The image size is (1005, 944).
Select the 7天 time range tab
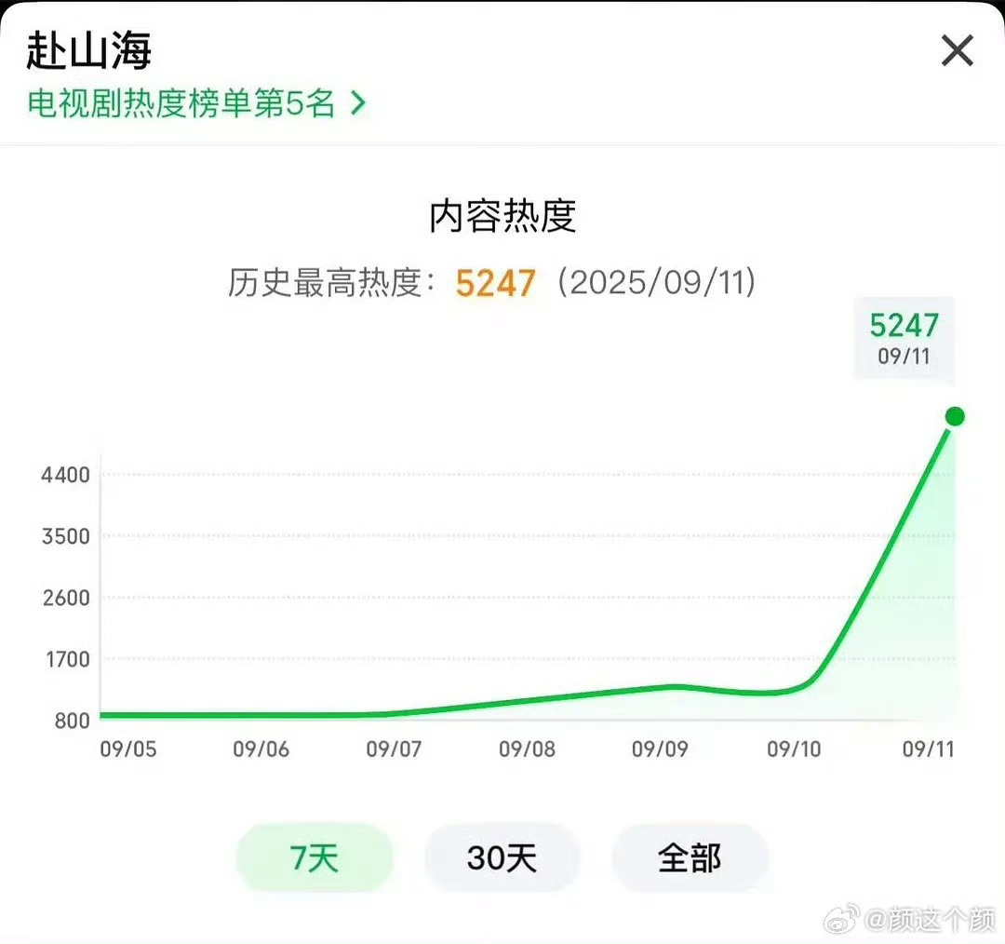pyautogui.click(x=315, y=857)
